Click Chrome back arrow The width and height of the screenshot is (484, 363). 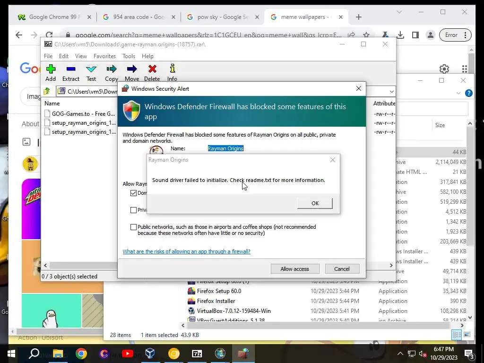19,35
